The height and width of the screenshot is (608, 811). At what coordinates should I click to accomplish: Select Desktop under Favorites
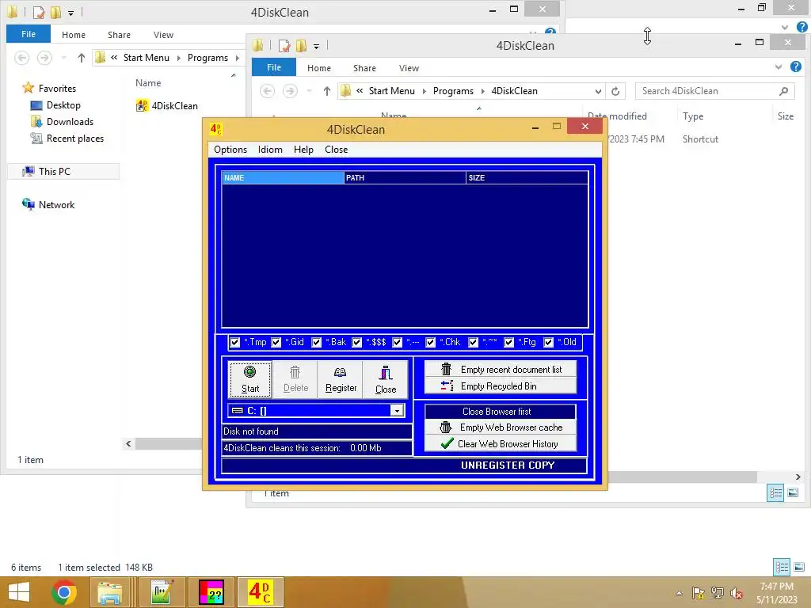pyautogui.click(x=55, y=105)
